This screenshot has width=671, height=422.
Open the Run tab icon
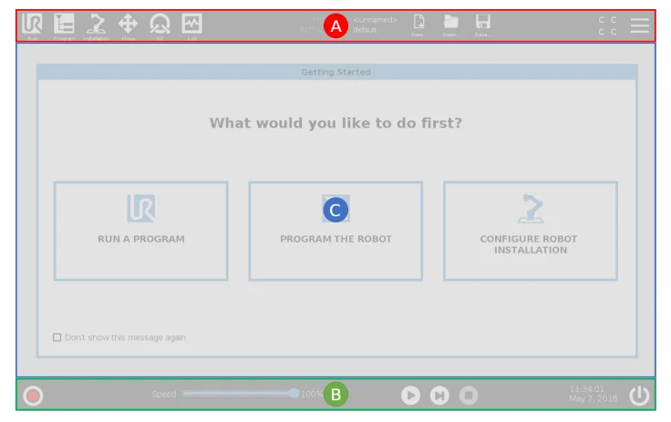coord(32,26)
